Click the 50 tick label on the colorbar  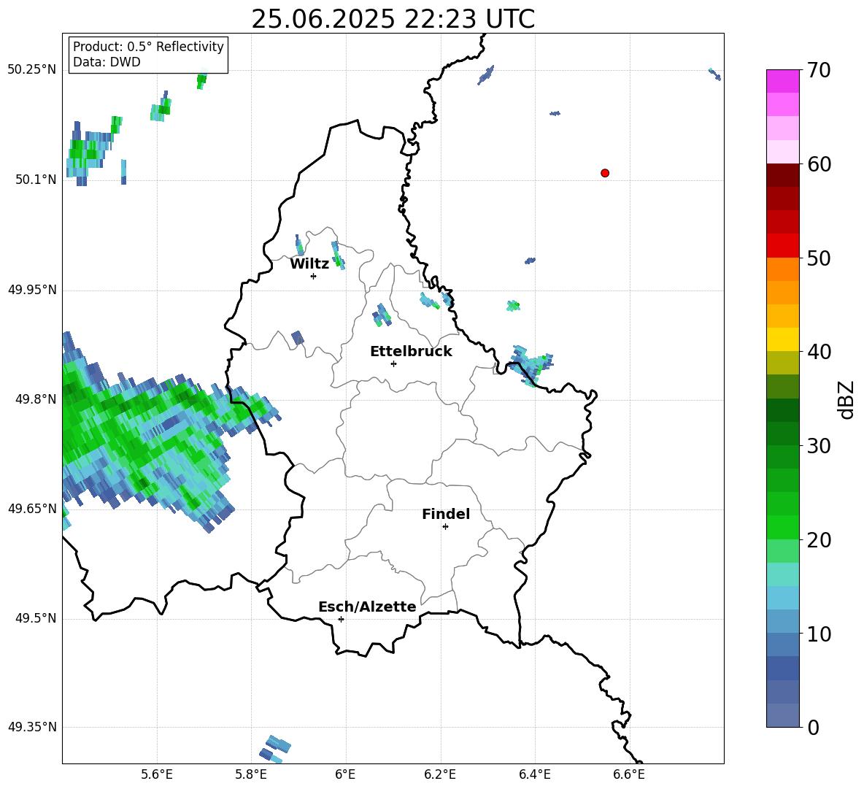point(819,258)
